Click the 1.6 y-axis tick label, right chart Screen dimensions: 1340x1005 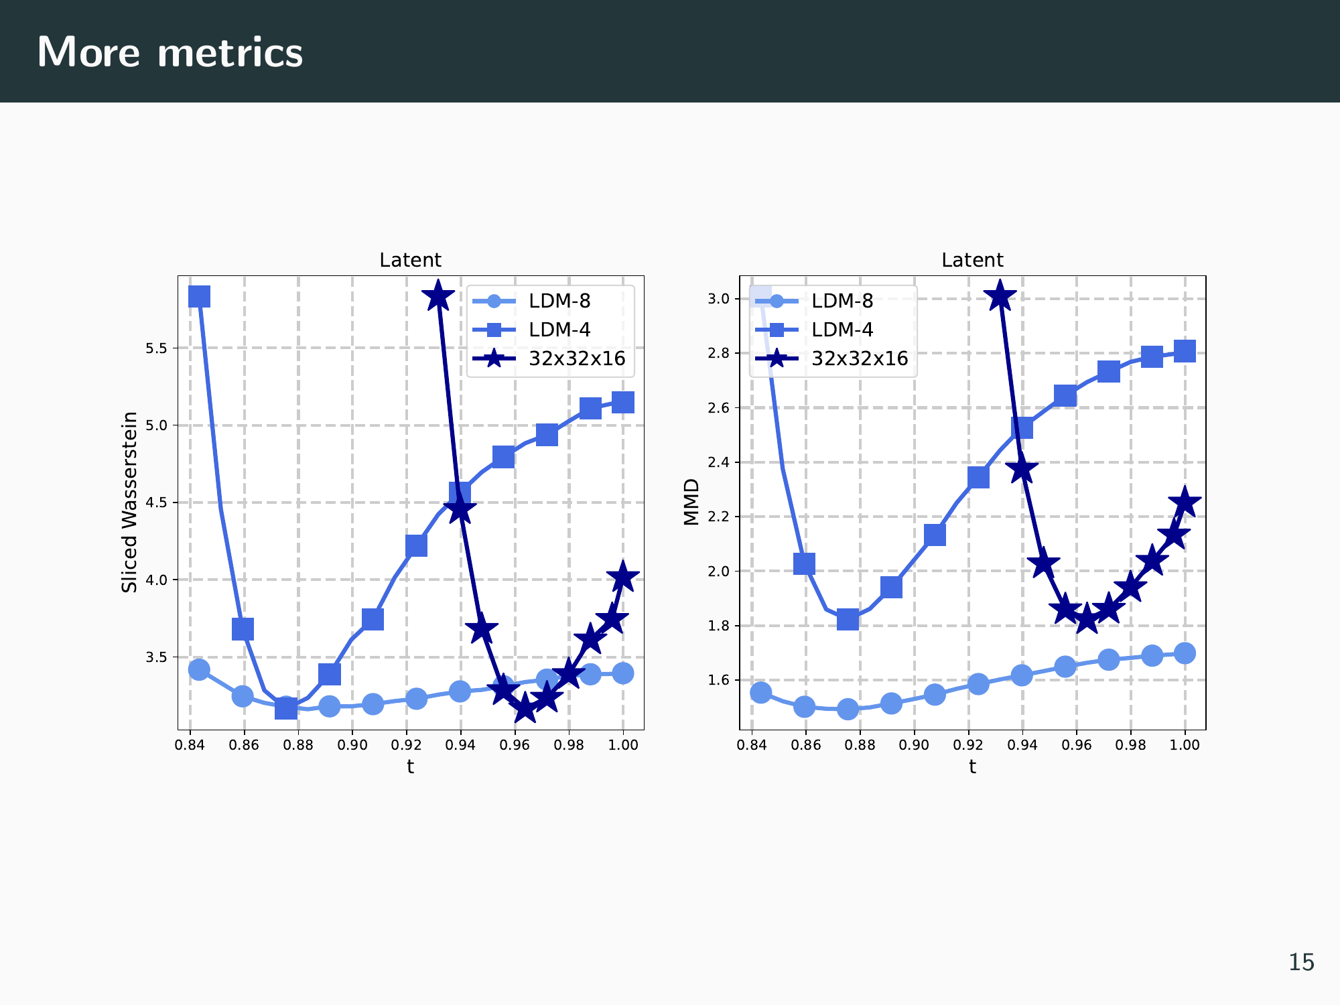(x=719, y=681)
